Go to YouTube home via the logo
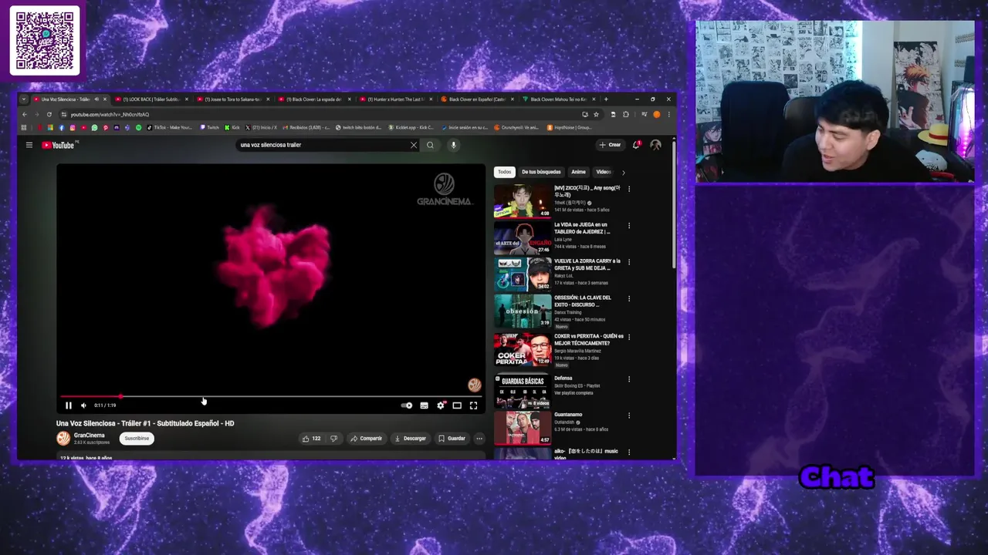 [x=59, y=145]
